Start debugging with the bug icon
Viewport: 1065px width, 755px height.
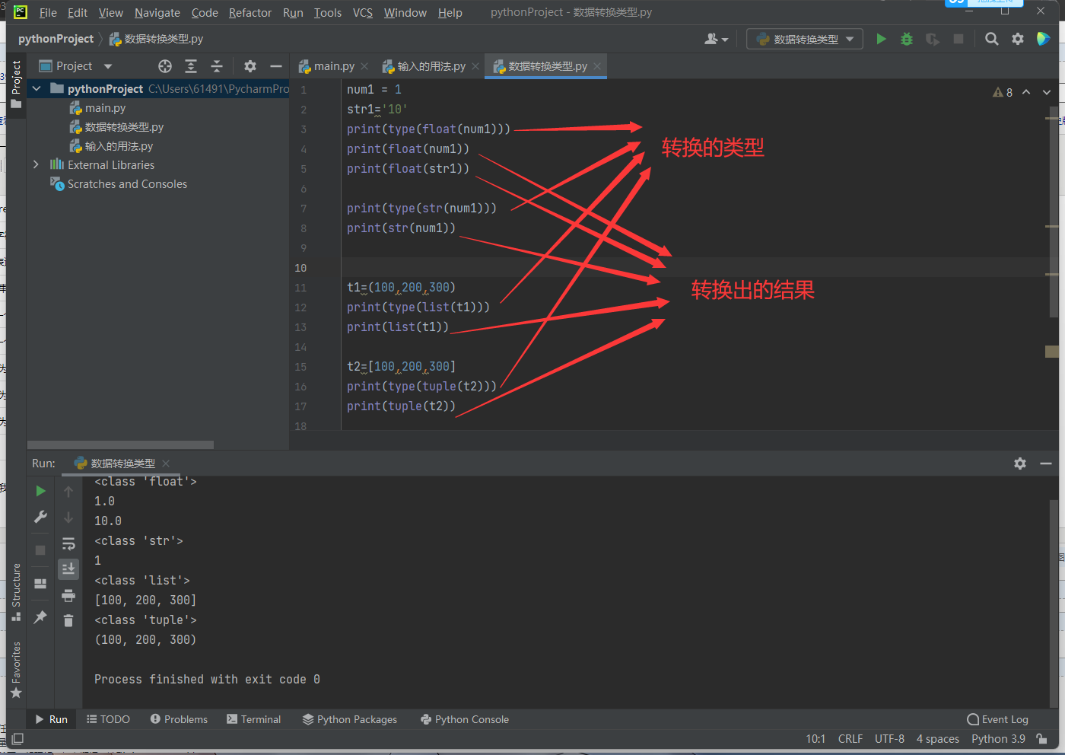pyautogui.click(x=906, y=39)
